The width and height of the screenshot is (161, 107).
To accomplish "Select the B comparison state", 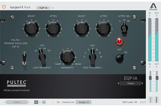I will click(44, 102).
